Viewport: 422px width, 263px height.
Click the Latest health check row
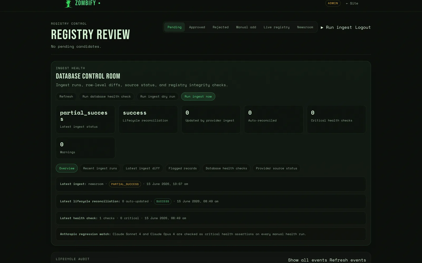(x=211, y=218)
